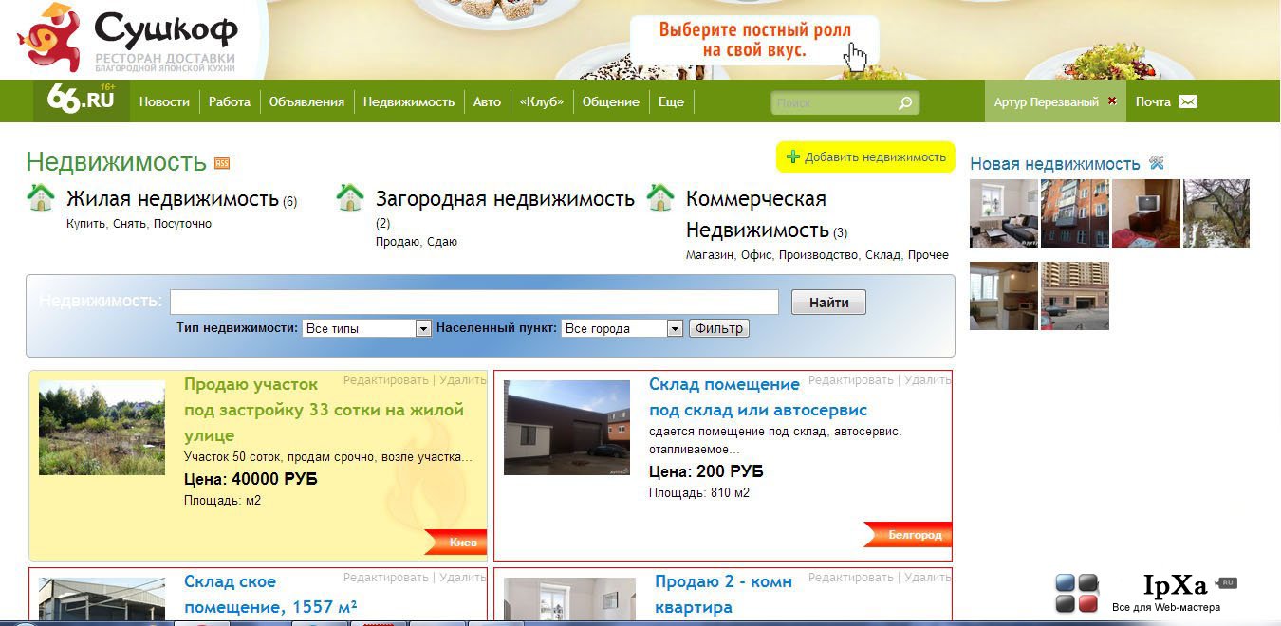This screenshot has height=626, width=1281.
Task: Open the Склад subcategory link
Action: 884,255
